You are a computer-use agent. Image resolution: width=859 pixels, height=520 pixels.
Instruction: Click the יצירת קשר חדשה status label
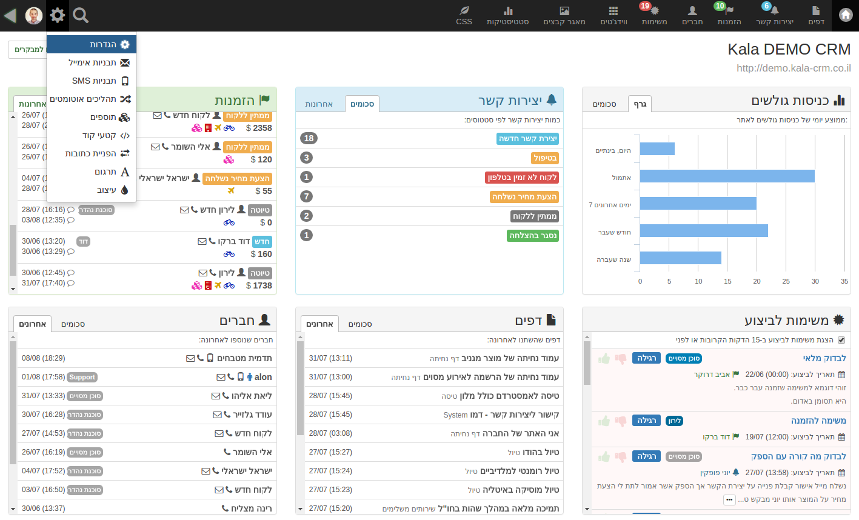527,139
